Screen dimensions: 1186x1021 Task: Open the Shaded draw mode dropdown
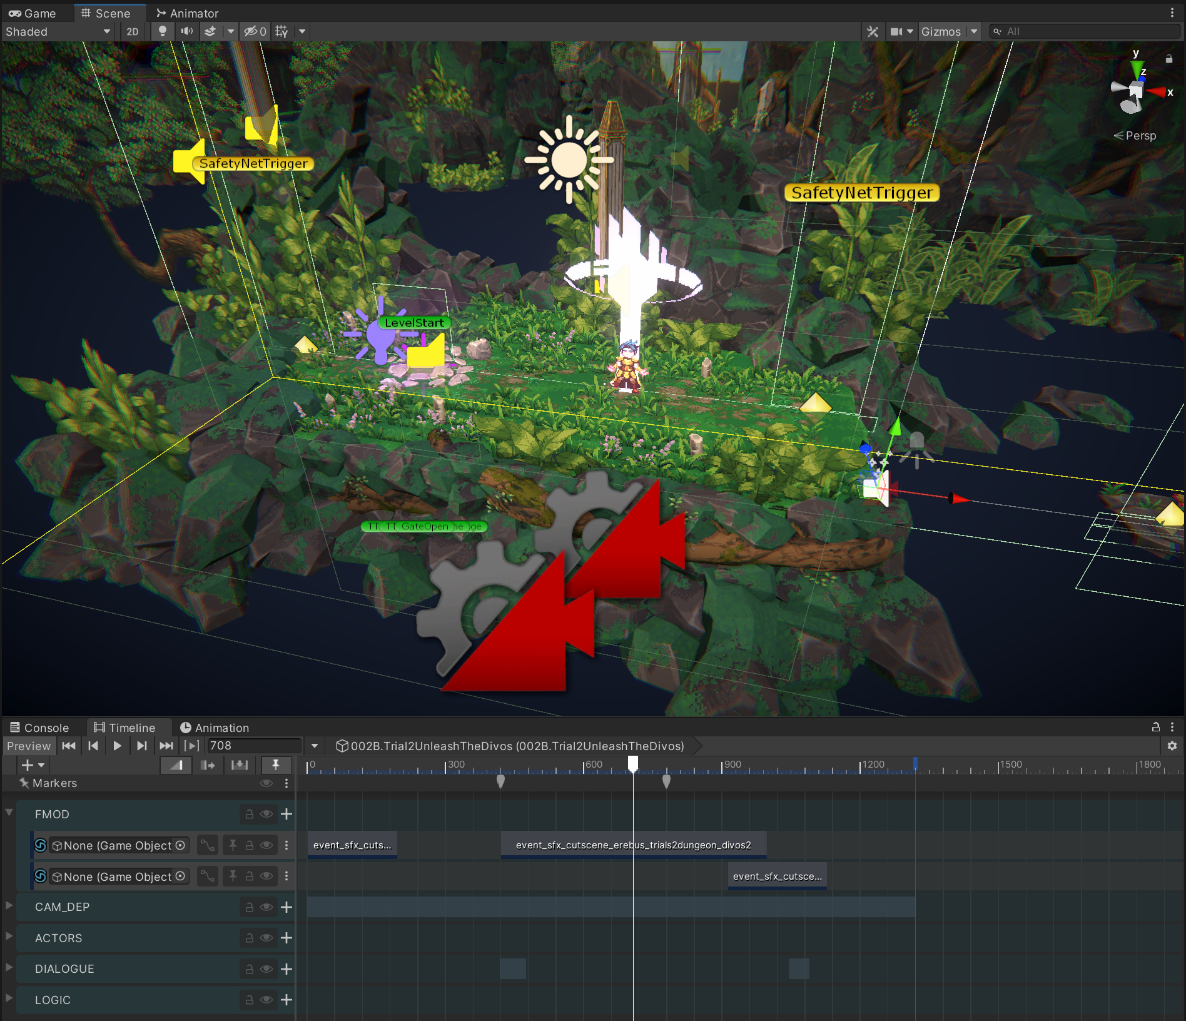click(58, 31)
